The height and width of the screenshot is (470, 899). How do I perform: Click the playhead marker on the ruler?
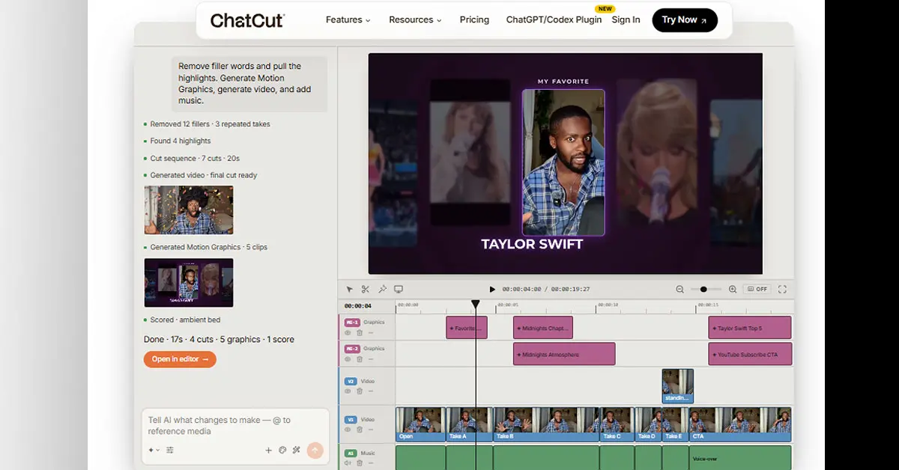click(x=475, y=304)
